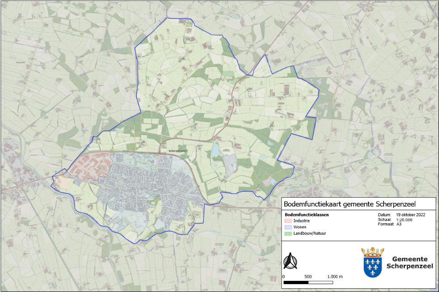Click the date value 19 oktober 2022
The height and width of the screenshot is (292, 439).
pos(411,215)
